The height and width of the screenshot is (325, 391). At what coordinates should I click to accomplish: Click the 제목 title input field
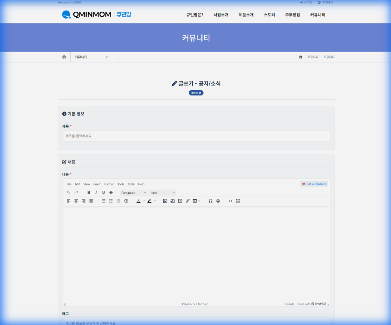(x=196, y=136)
